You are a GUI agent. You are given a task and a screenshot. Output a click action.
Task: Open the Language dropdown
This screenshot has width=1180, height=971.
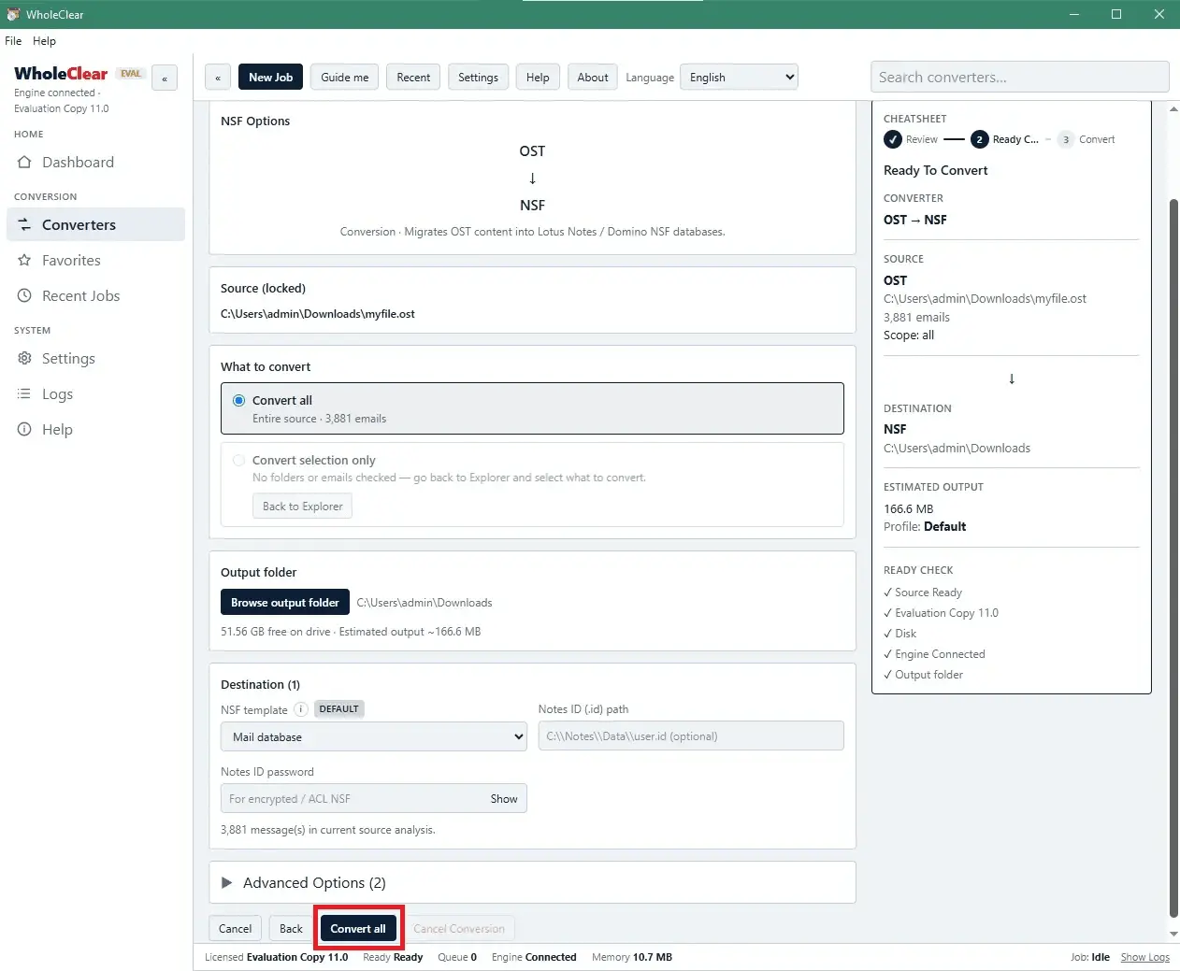739,78
